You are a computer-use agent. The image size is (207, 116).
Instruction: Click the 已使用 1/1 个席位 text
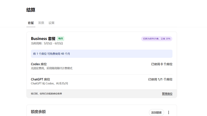[160, 79]
